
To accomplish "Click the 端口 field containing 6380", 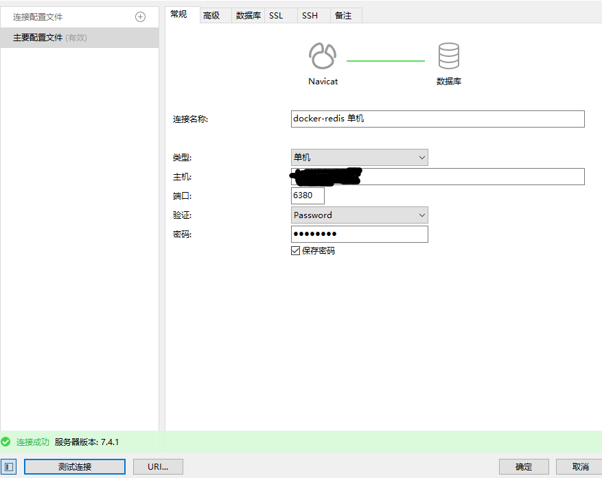I will 308,195.
